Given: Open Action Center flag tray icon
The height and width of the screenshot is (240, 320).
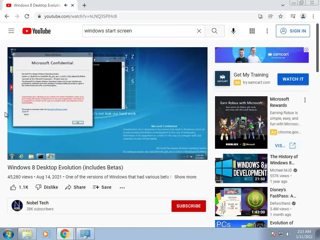Looking at the screenshot, I should [273, 234].
